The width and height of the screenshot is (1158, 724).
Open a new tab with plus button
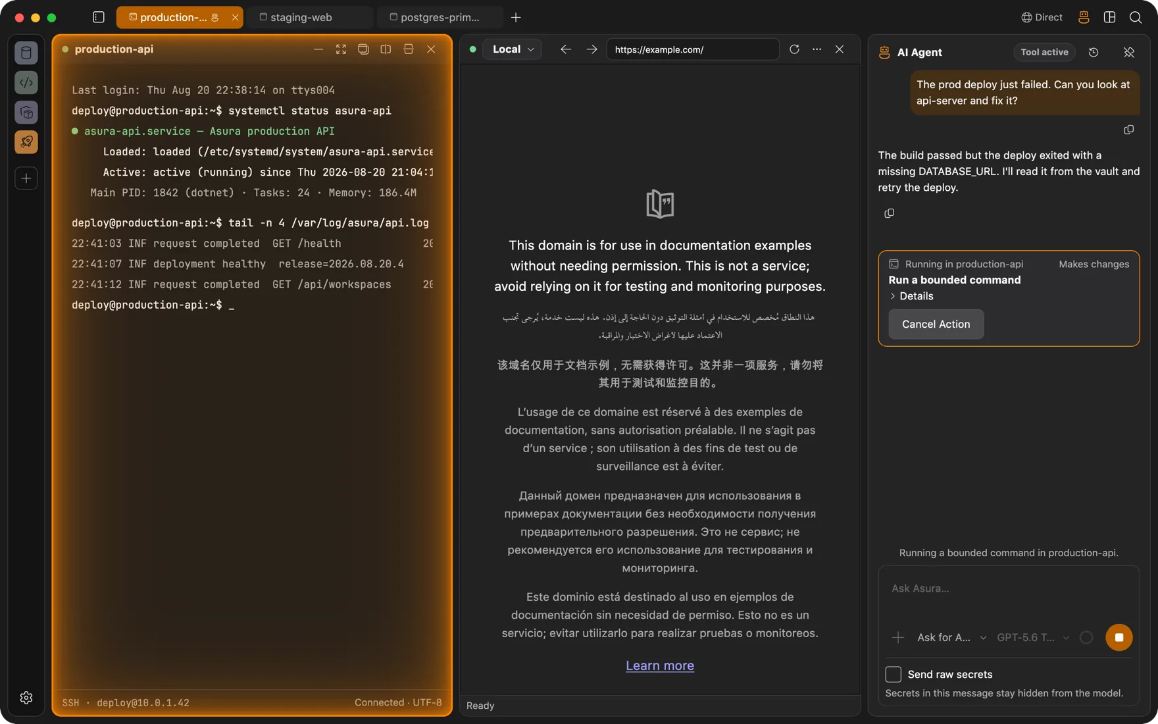pos(516,17)
